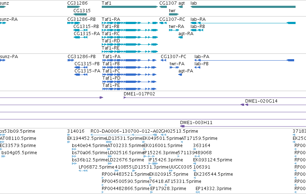Click the EP14332.3prime EST label

click(214, 189)
